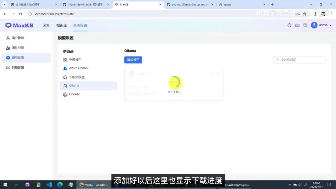The height and width of the screenshot is (189, 336).
Task: Open Notion from the taskbar
Action: 38,185
